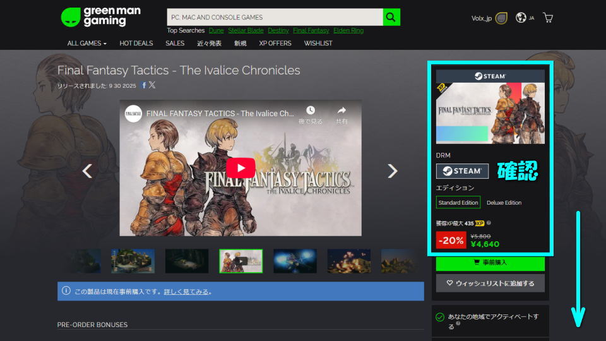The width and height of the screenshot is (606, 341).
Task: Open the HOT DEALS menu item
Action: tap(136, 44)
